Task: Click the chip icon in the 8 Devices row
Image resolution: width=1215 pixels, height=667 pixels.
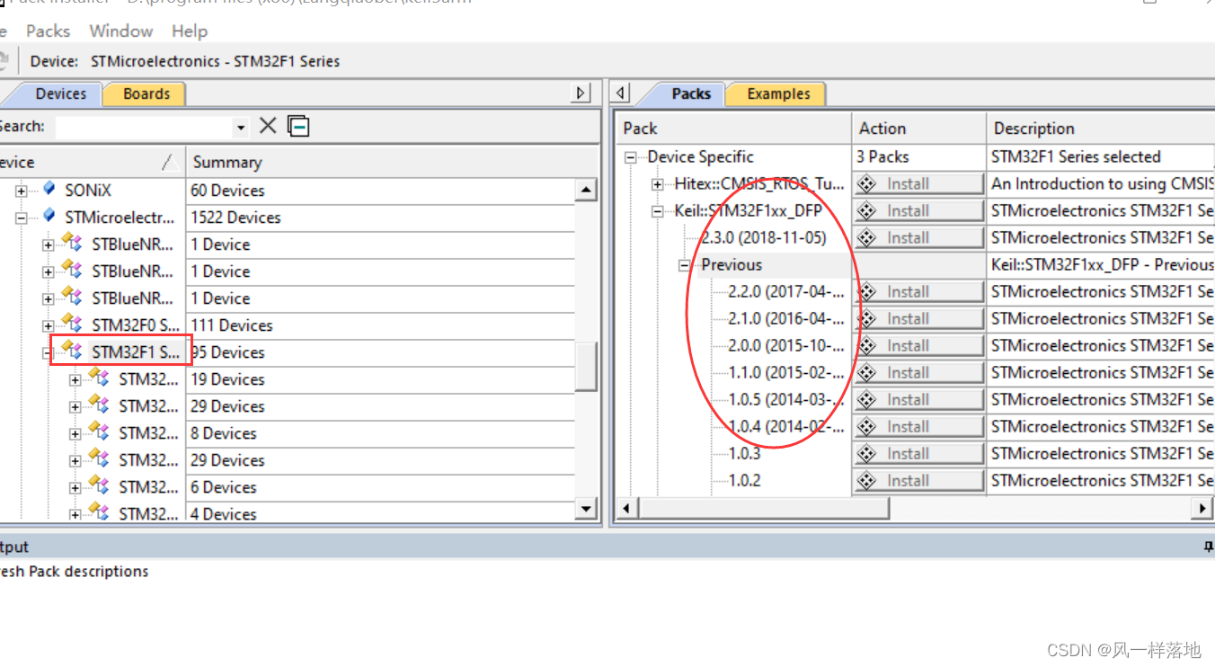Action: (99, 431)
